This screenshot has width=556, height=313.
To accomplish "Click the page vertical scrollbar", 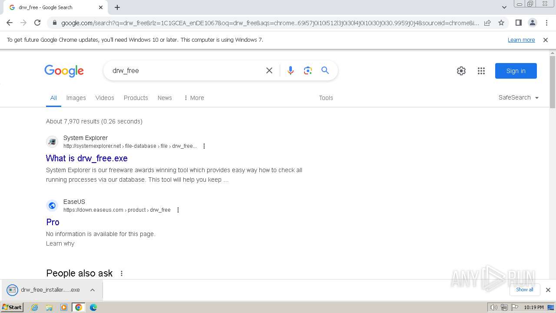I will point(553,82).
